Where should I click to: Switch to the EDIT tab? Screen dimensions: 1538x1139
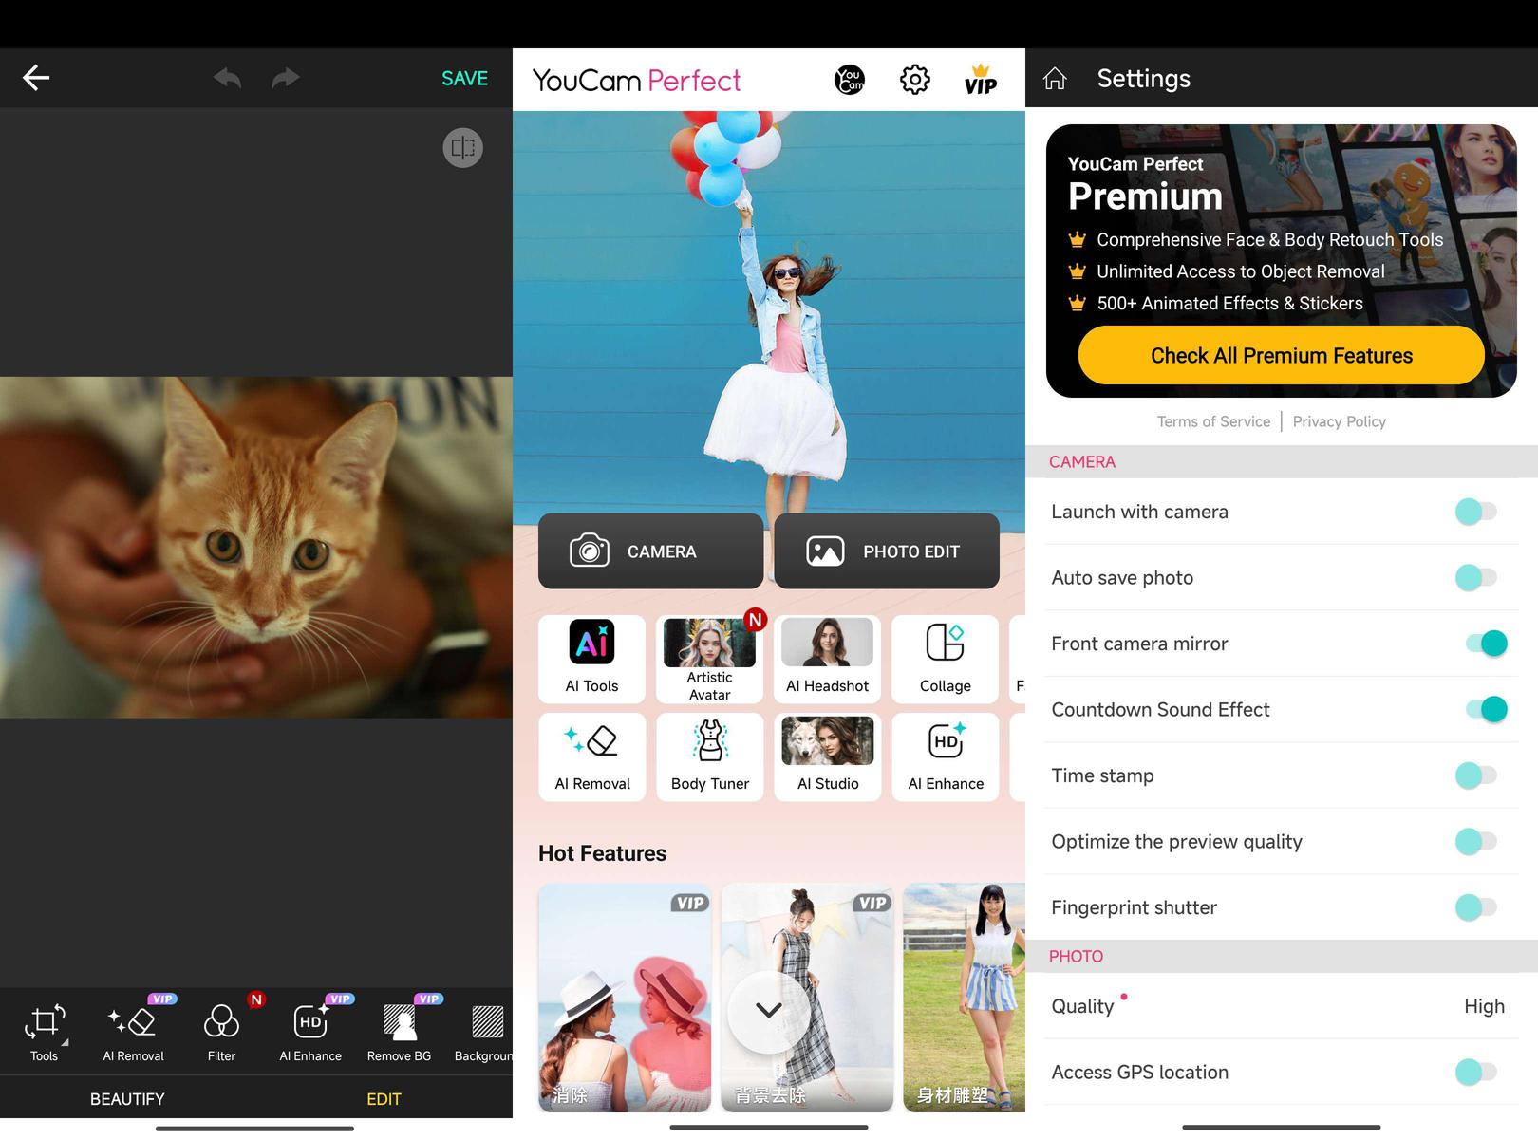click(x=384, y=1099)
